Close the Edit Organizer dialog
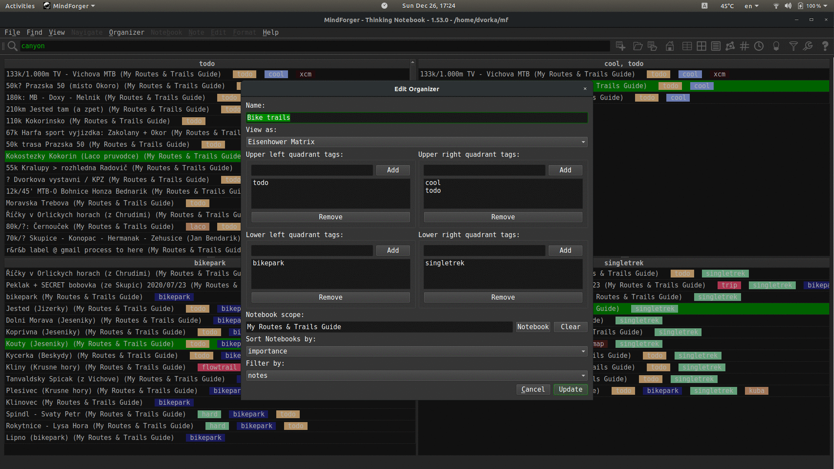The width and height of the screenshot is (834, 469). pos(585,89)
